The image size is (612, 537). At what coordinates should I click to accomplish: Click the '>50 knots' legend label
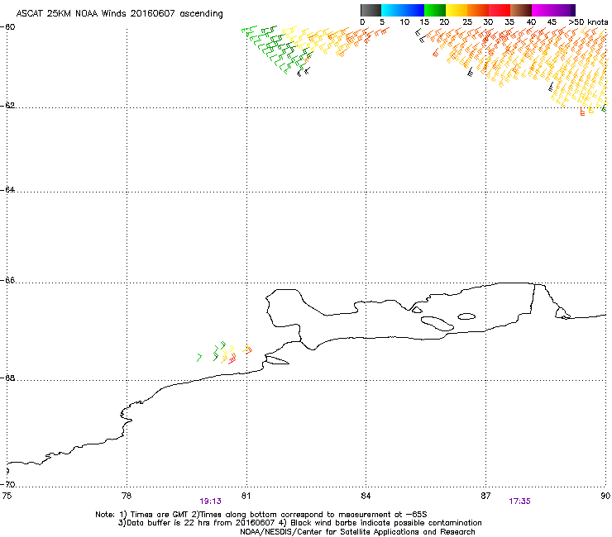[x=588, y=22]
